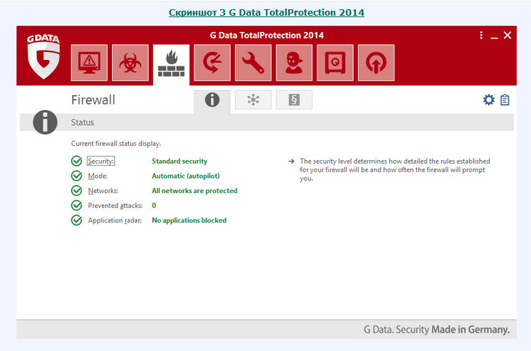The image size is (531, 351).
Task: Switch to the rule sets paragraph tab
Action: tap(294, 100)
